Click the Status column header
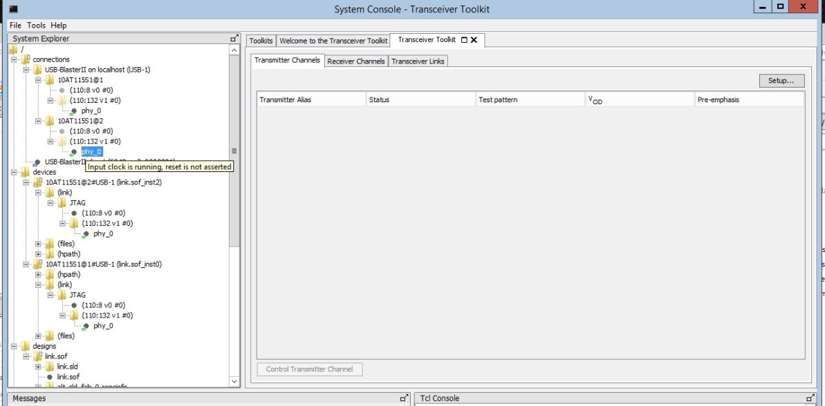The image size is (825, 406). (420, 99)
